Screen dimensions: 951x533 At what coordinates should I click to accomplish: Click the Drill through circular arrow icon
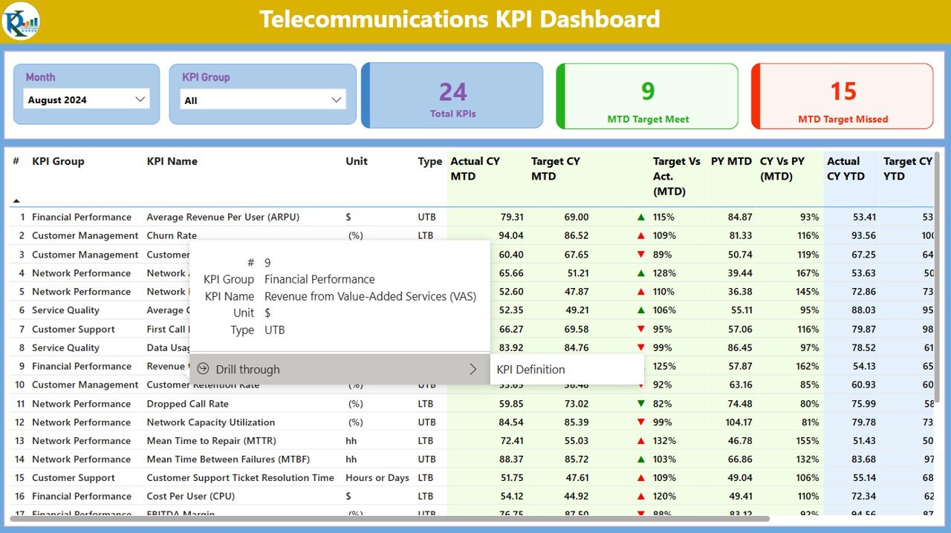pyautogui.click(x=203, y=369)
